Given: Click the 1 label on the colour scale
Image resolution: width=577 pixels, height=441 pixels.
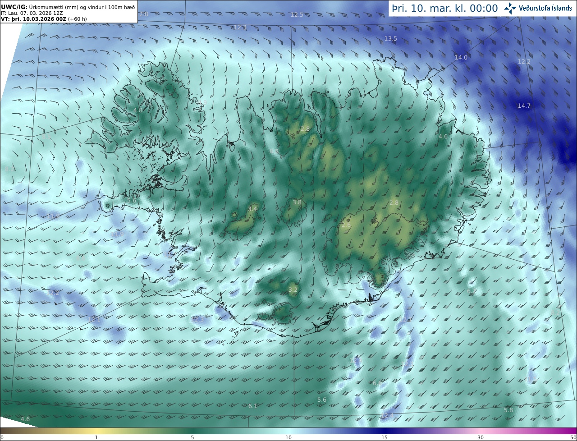Looking at the screenshot, I should pyautogui.click(x=96, y=437).
